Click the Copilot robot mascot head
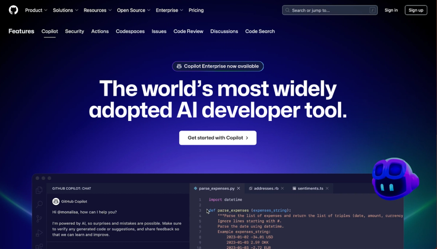 (x=395, y=179)
